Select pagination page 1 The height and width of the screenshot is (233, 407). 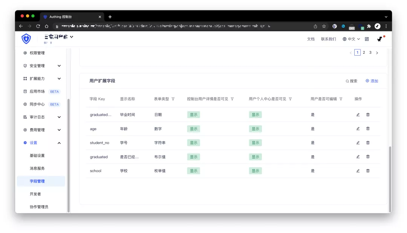click(357, 53)
